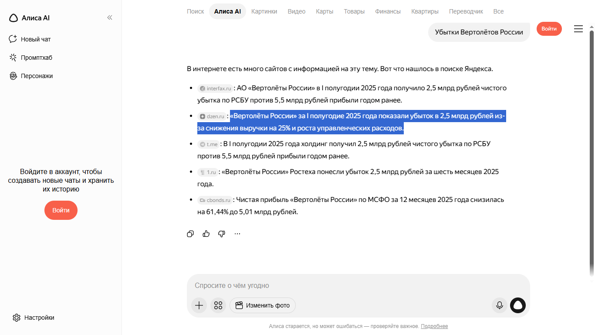This screenshot has height=335, width=595.
Task: Open Промптхаб in the sidebar
Action: click(x=31, y=58)
